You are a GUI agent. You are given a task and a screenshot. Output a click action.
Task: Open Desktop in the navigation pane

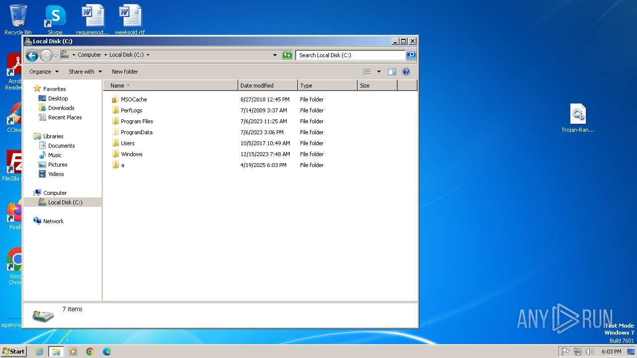[53, 98]
